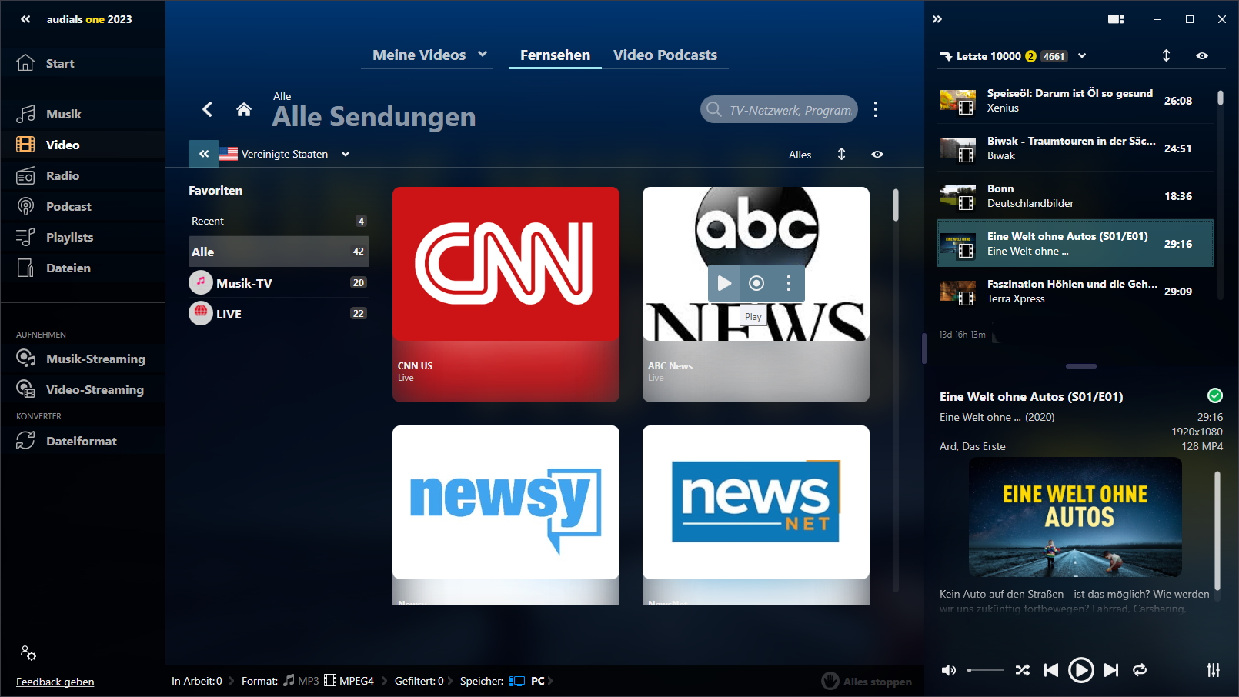Go back with the left arrow
This screenshot has width=1239, height=697.
[x=207, y=109]
